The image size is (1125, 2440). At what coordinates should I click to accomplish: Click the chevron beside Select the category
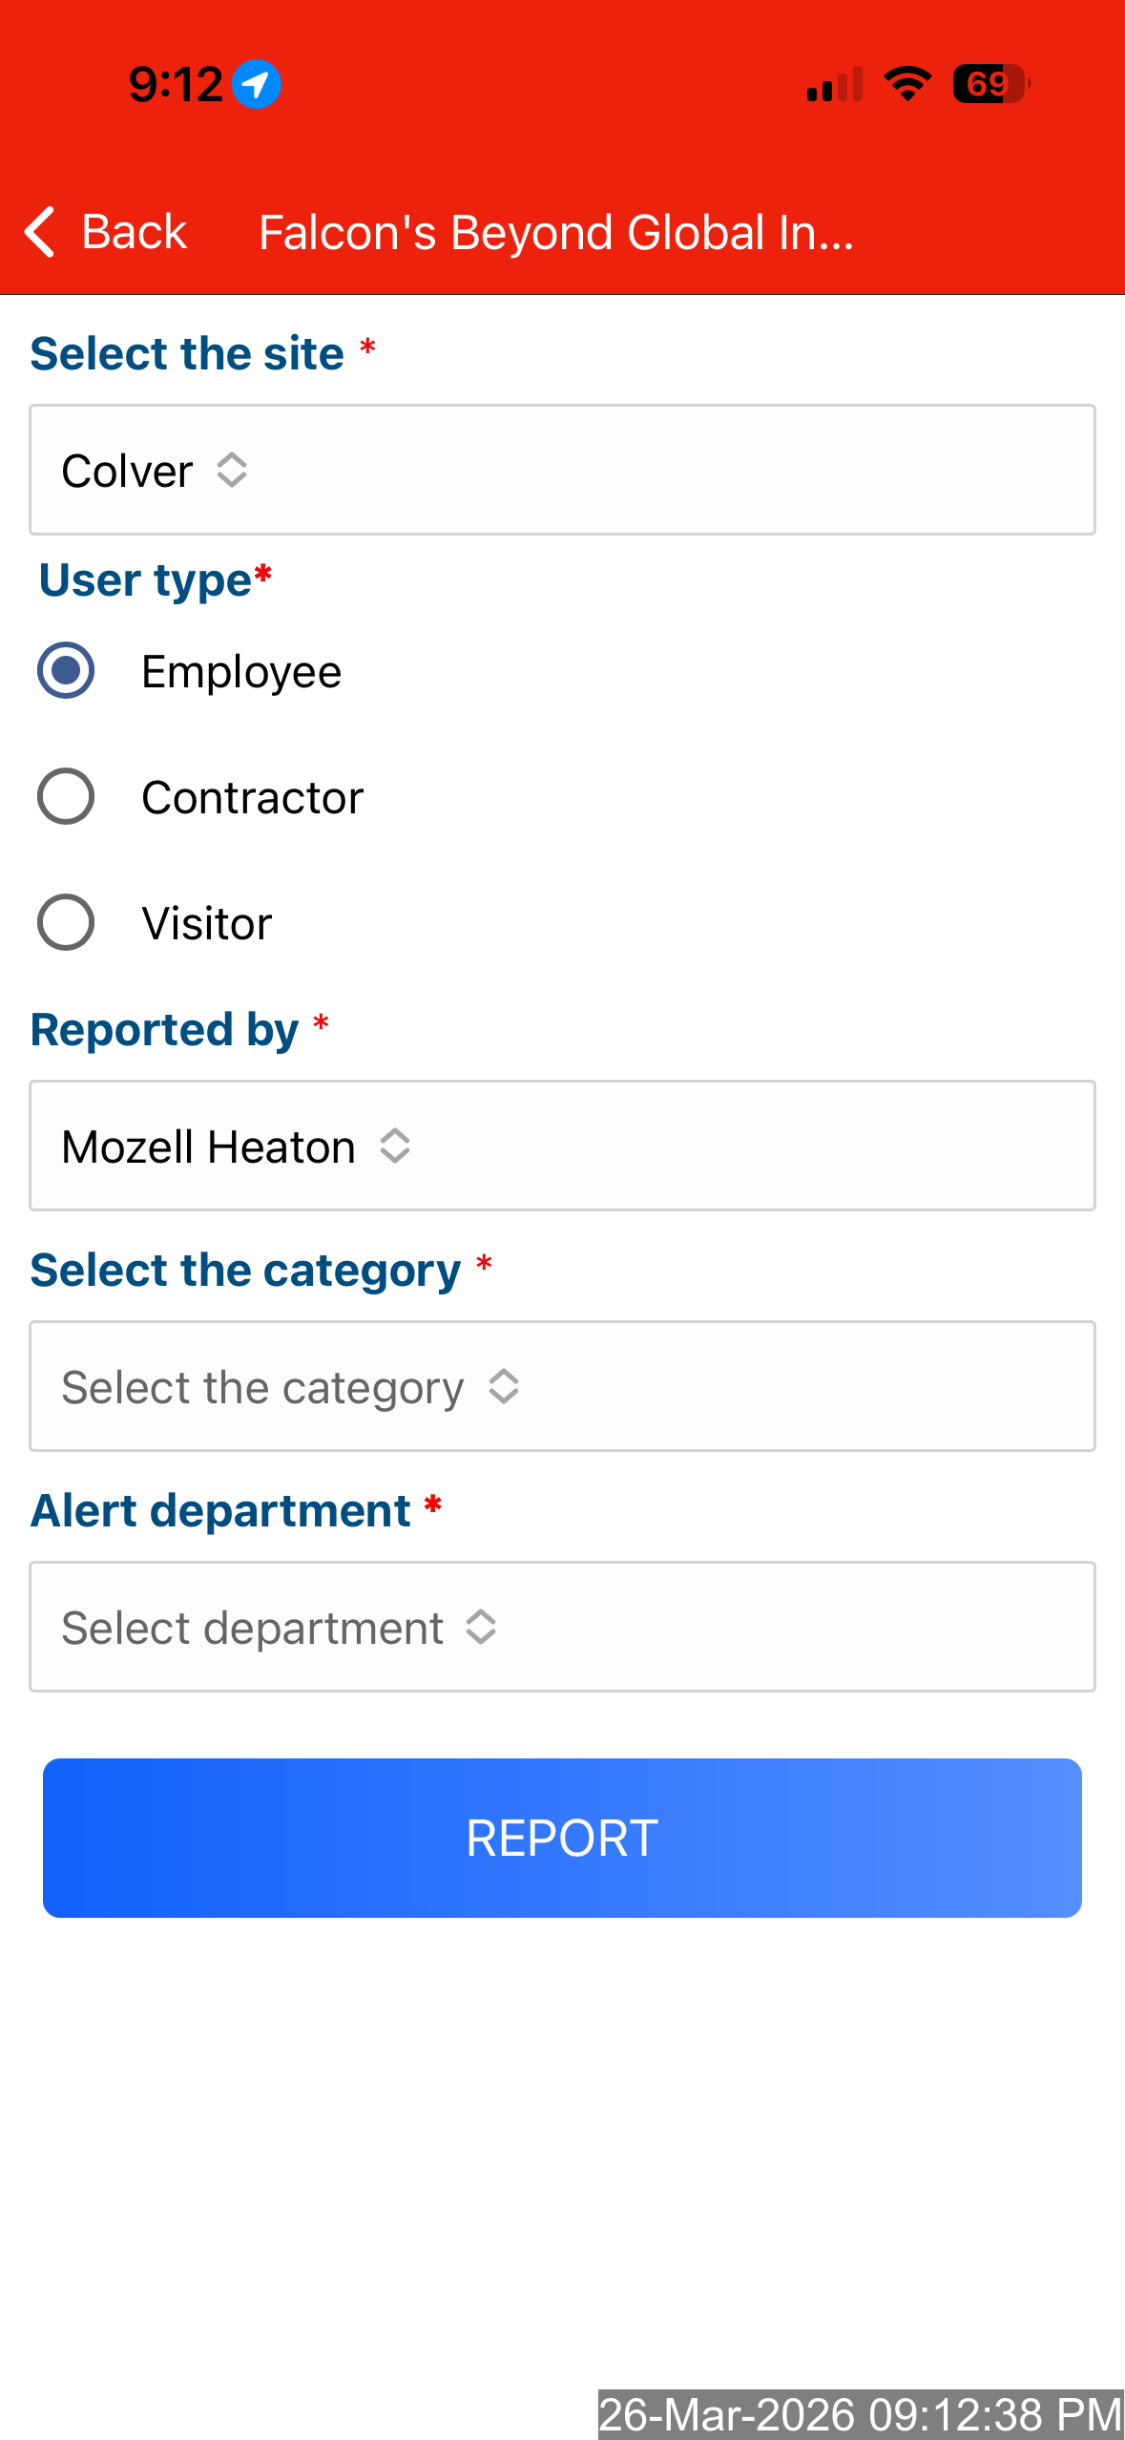[504, 1387]
